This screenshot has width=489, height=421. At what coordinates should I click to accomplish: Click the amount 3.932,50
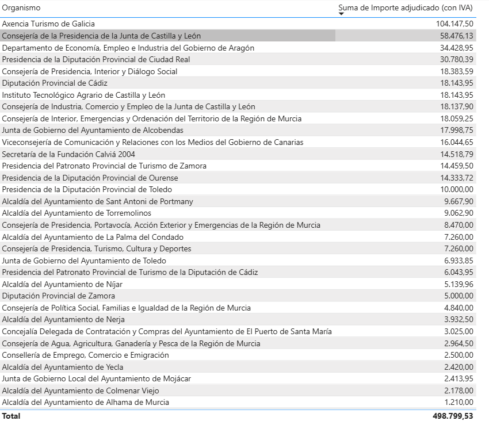point(459,319)
